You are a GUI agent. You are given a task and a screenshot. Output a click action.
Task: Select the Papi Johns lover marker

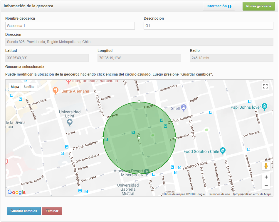click(265, 106)
